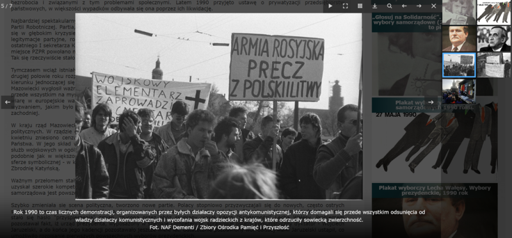The width and height of the screenshot is (512, 238).
Task: Open the thumbnail of the woman's photo
Action: (x=459, y=12)
